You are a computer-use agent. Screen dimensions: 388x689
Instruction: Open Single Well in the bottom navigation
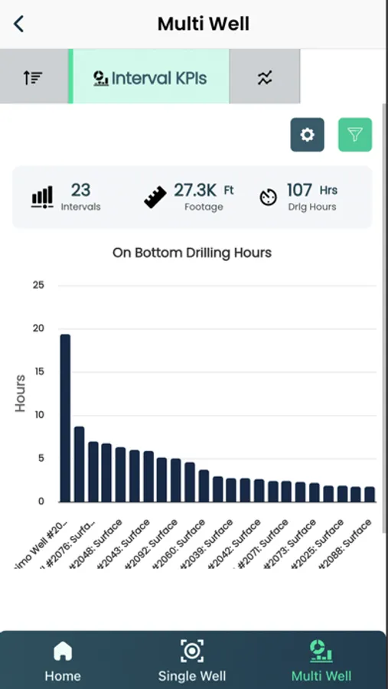[x=192, y=661]
